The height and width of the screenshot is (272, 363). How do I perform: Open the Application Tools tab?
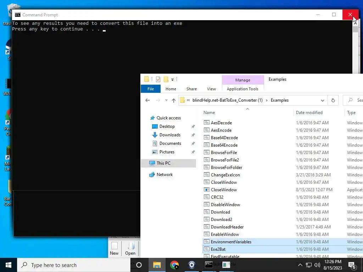point(242,89)
